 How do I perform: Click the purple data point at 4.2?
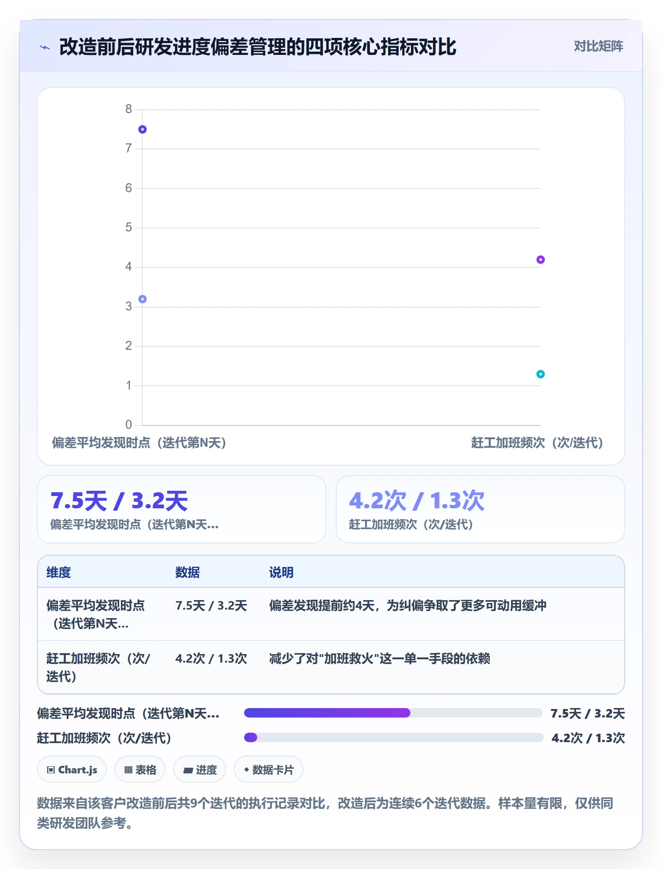click(x=540, y=259)
